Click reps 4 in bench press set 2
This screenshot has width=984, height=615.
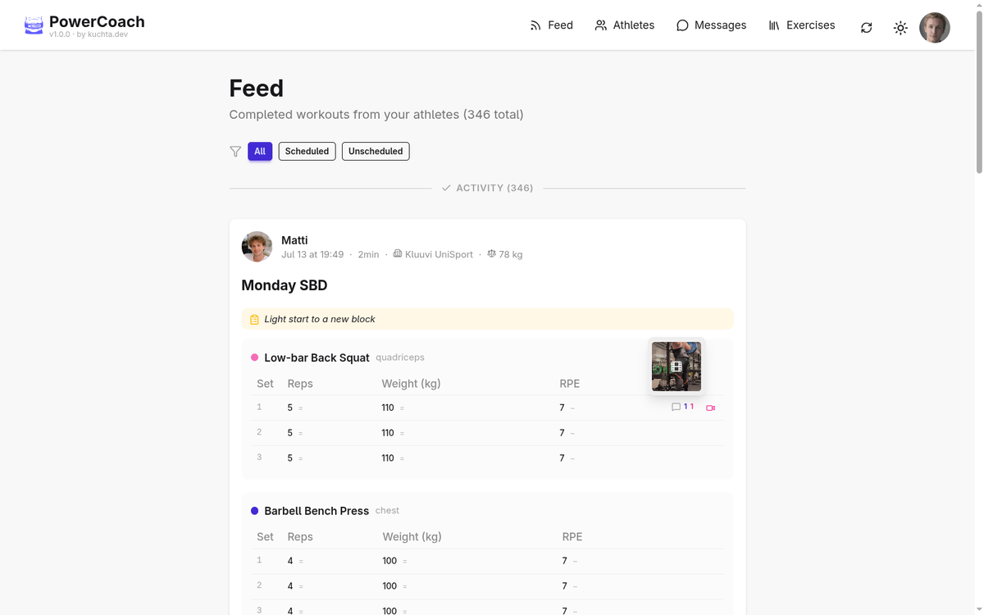[x=290, y=586]
